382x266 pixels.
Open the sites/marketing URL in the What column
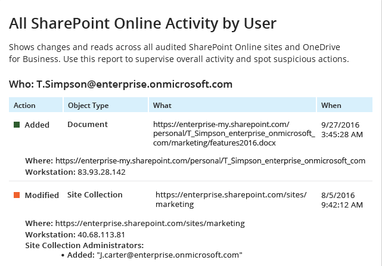(231, 199)
